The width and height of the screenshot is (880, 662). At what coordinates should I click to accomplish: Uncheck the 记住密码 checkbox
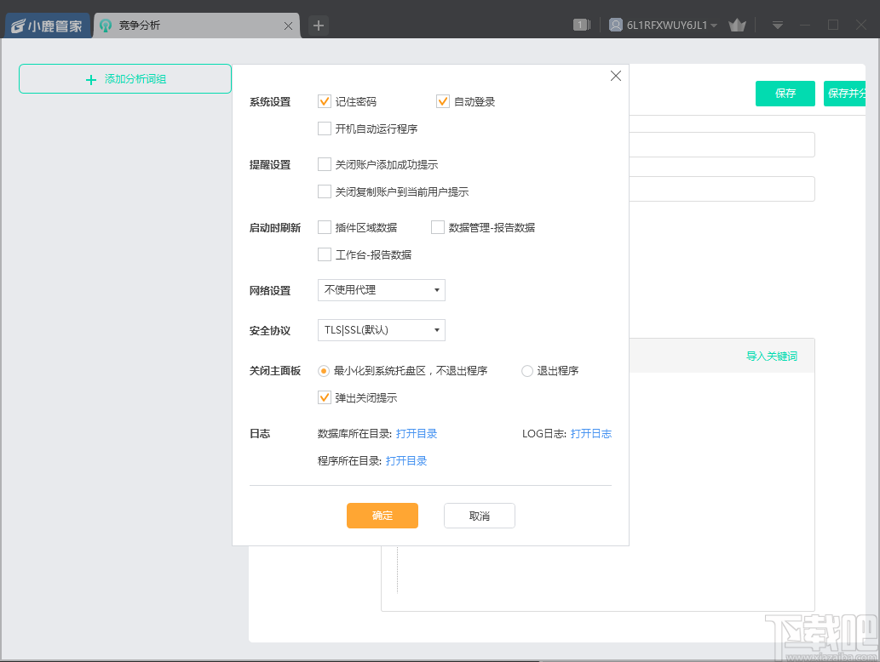click(x=325, y=100)
